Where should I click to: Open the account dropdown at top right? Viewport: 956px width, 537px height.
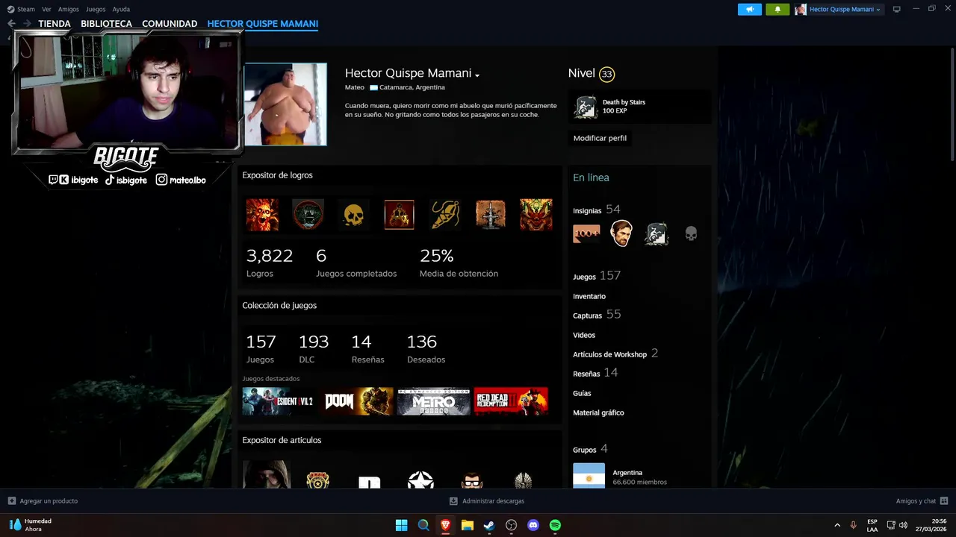pos(838,9)
